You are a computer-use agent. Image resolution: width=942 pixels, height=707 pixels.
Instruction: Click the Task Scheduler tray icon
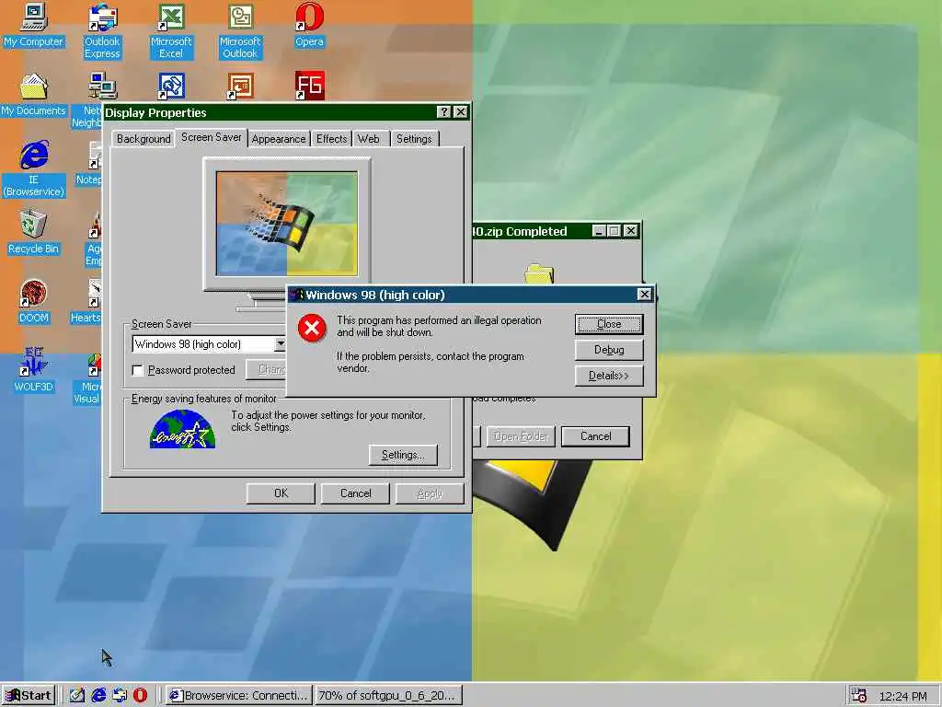pos(859,696)
